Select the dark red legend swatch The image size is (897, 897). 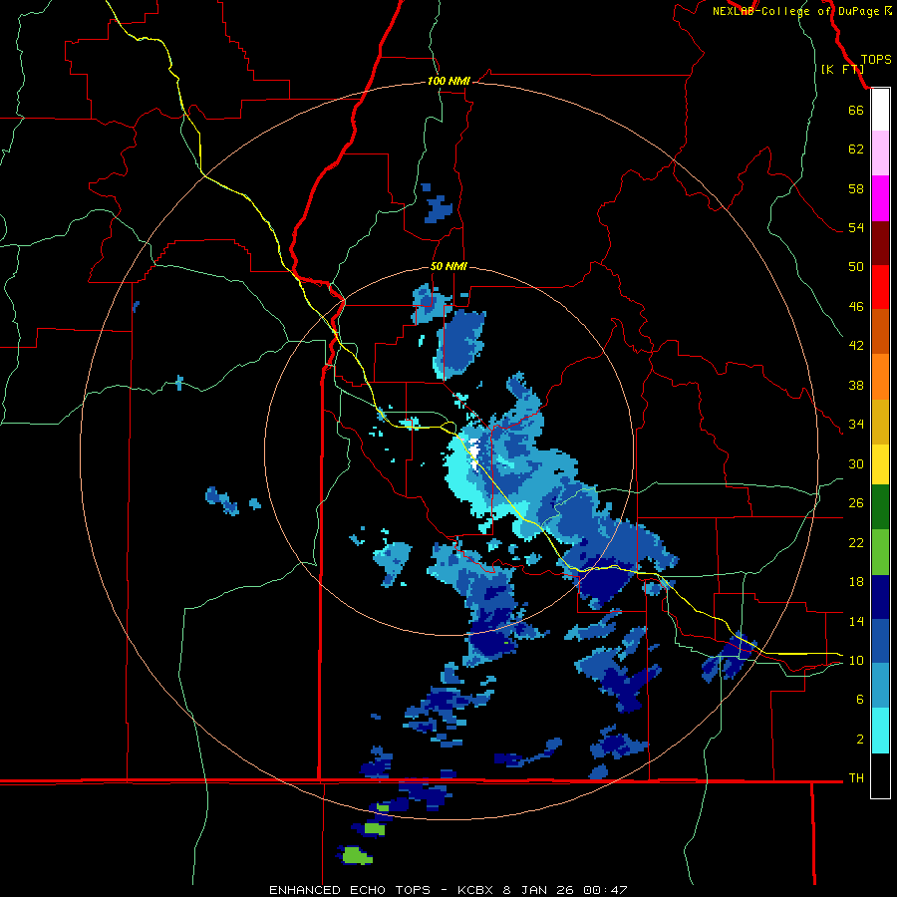(x=880, y=243)
